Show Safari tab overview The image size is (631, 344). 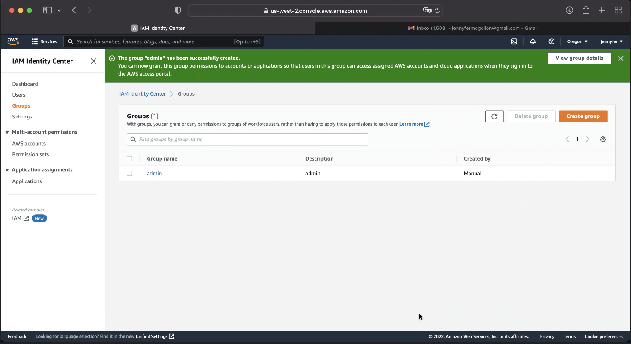pyautogui.click(x=619, y=11)
